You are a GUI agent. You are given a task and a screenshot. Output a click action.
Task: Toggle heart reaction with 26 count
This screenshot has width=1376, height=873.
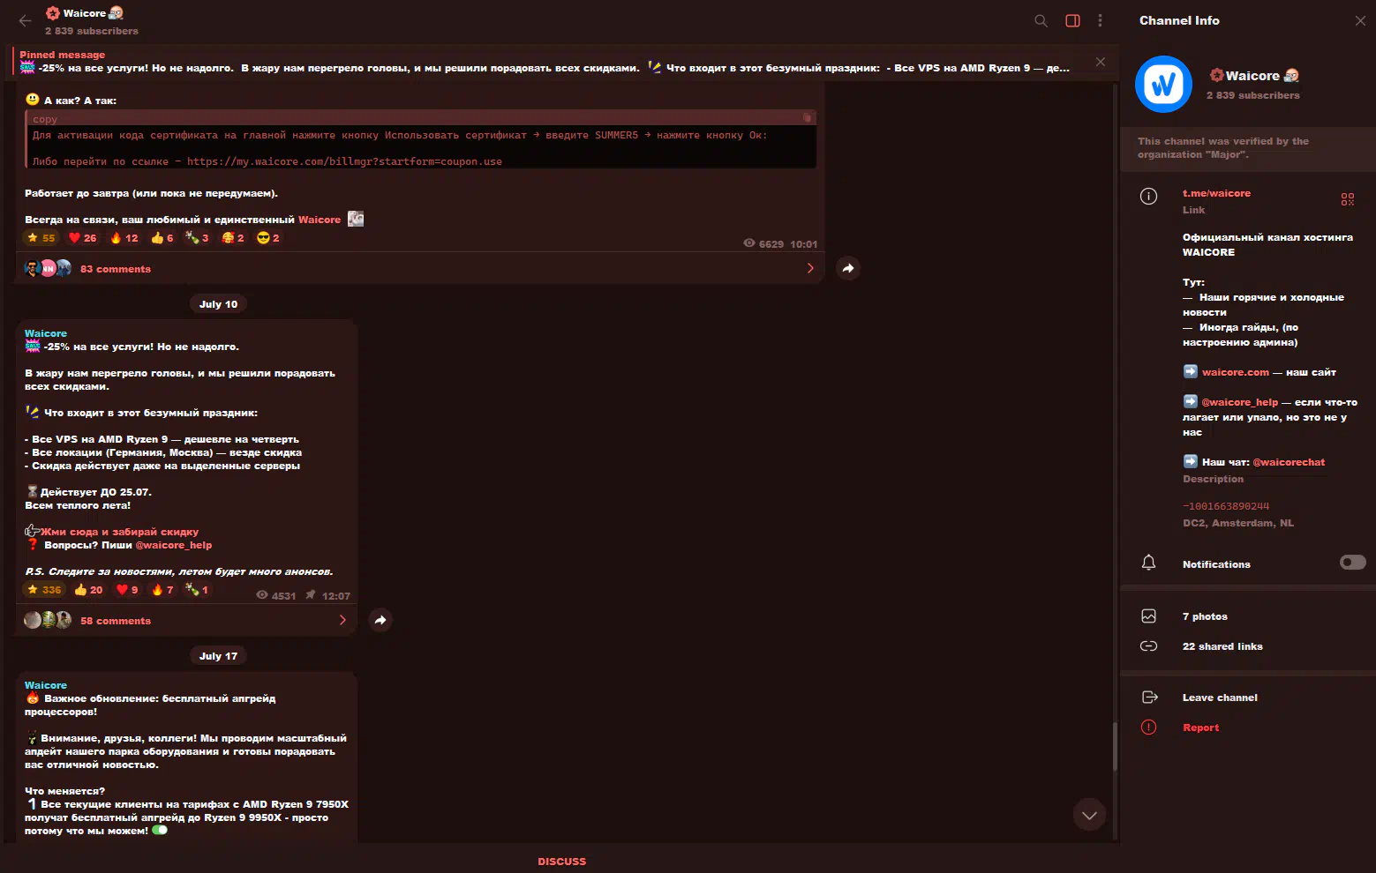[x=83, y=238]
